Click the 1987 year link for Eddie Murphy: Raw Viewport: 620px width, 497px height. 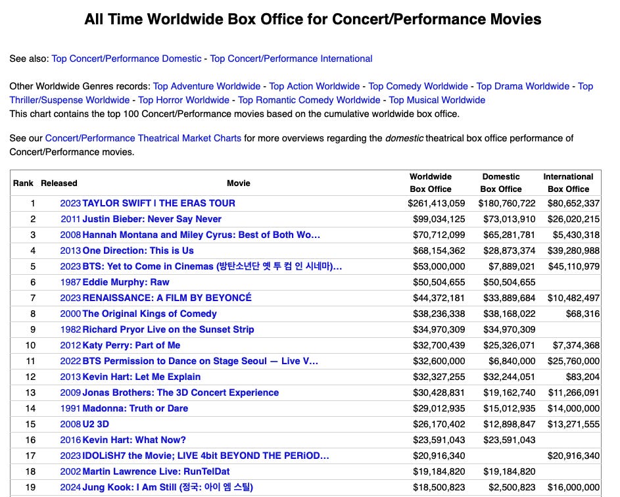click(x=70, y=282)
